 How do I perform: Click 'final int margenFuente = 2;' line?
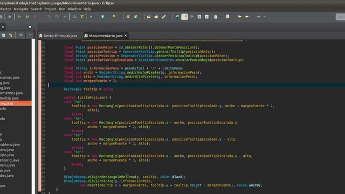[90, 81]
